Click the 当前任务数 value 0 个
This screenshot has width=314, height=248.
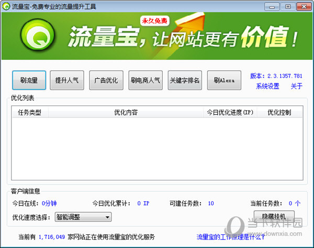294,203
